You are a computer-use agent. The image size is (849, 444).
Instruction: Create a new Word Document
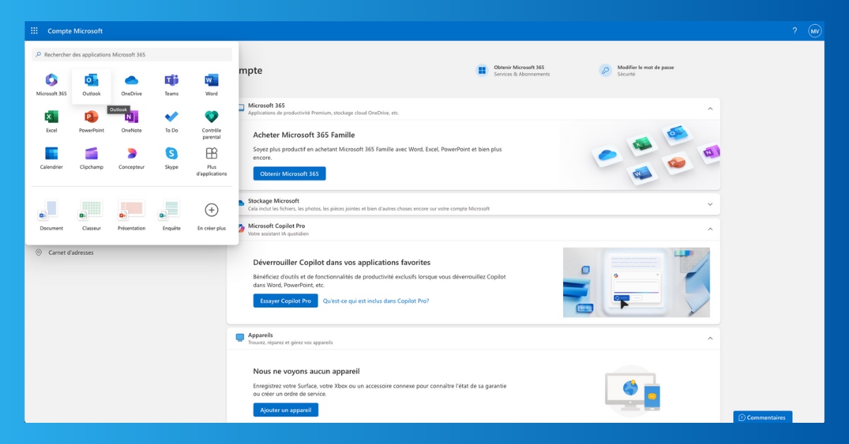point(52,215)
